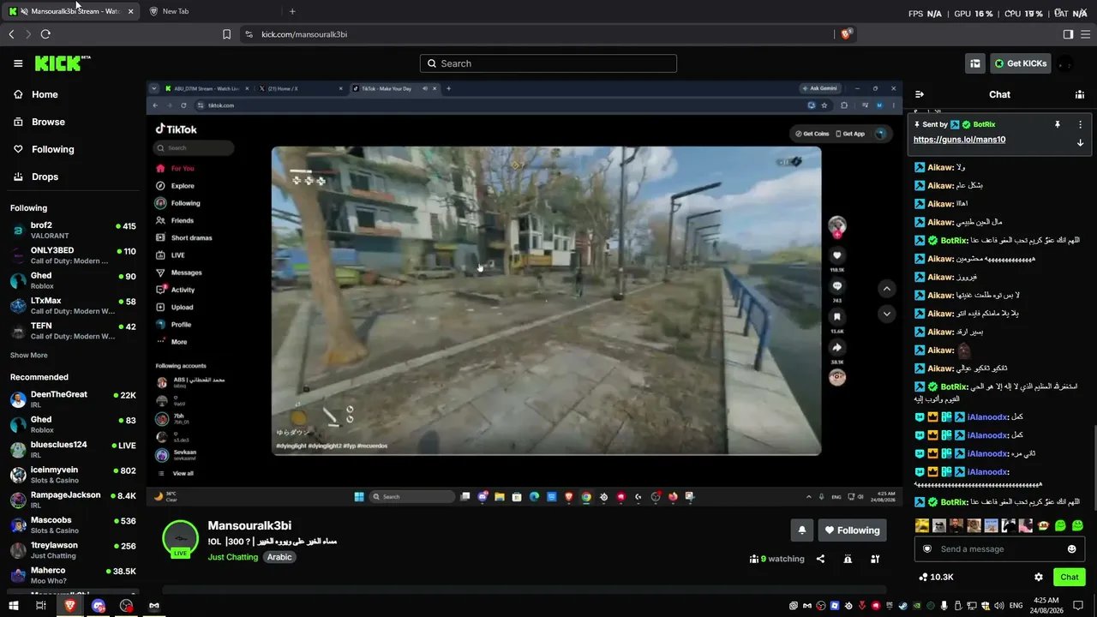Open DeenTheGreat recommended channel
The image size is (1097, 617).
point(73,399)
